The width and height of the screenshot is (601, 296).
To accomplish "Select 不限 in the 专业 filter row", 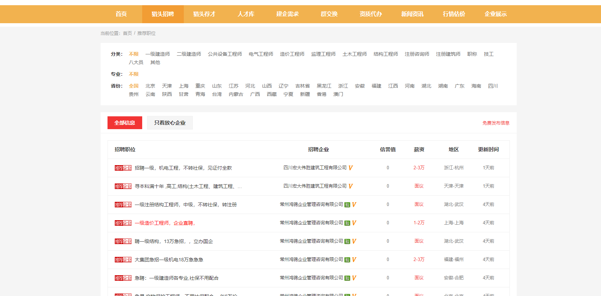I will pyautogui.click(x=134, y=74).
